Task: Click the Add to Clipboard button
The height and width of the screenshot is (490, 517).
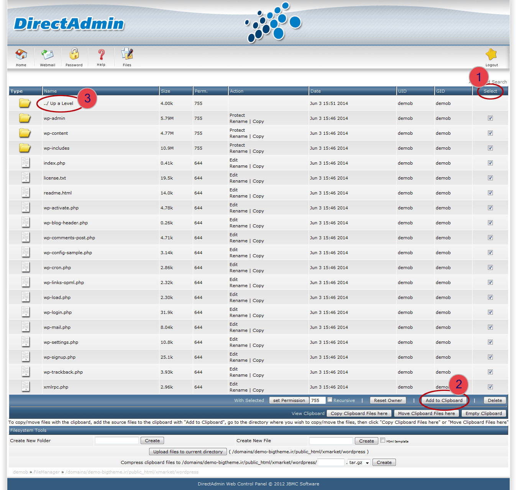Action: [444, 400]
